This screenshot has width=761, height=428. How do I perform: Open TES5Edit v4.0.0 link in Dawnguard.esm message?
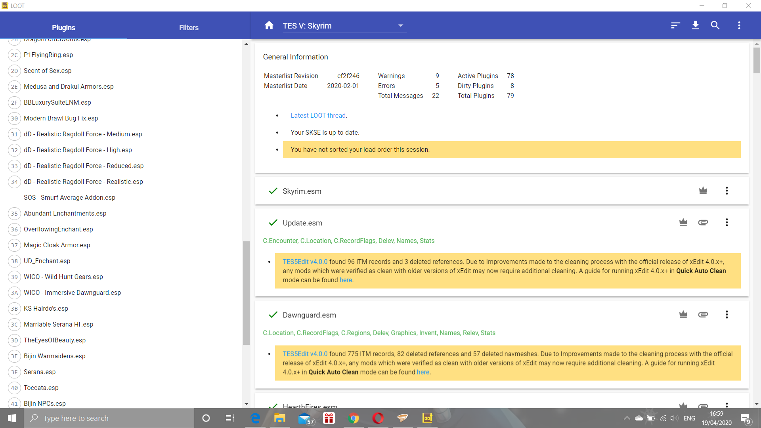click(305, 354)
